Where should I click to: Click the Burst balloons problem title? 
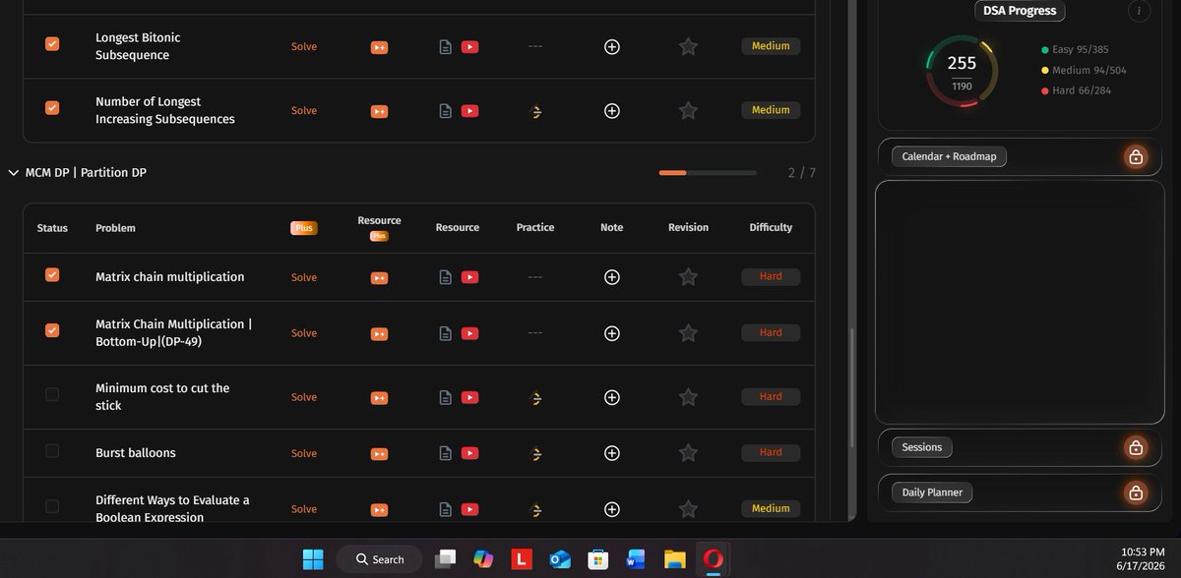(x=136, y=453)
